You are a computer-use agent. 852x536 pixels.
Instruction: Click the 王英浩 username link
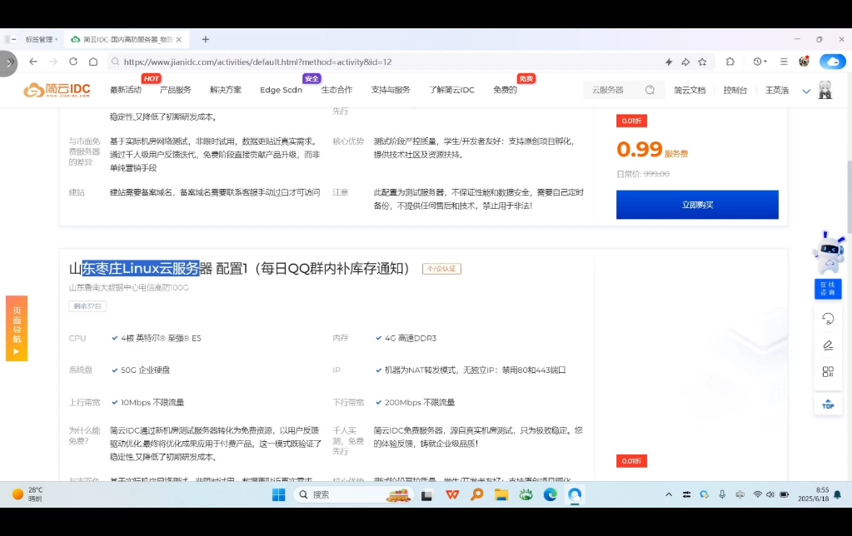coord(777,90)
